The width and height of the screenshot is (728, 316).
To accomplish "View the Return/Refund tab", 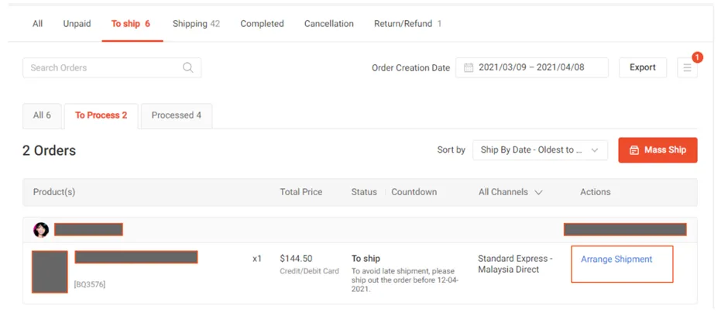I will pos(407,24).
